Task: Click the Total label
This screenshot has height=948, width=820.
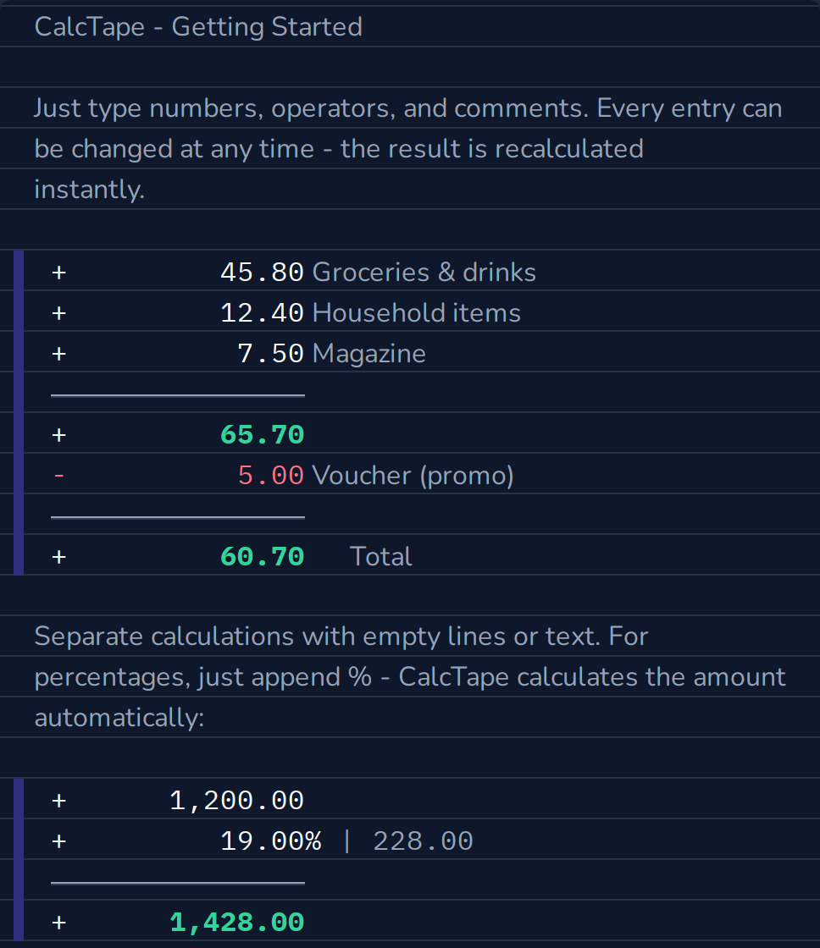Action: (380, 557)
